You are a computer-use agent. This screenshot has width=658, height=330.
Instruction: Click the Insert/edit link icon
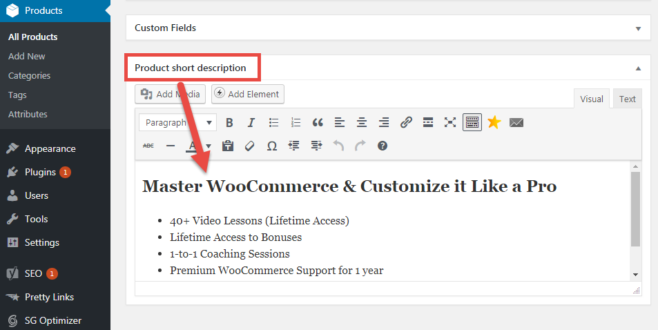click(406, 123)
